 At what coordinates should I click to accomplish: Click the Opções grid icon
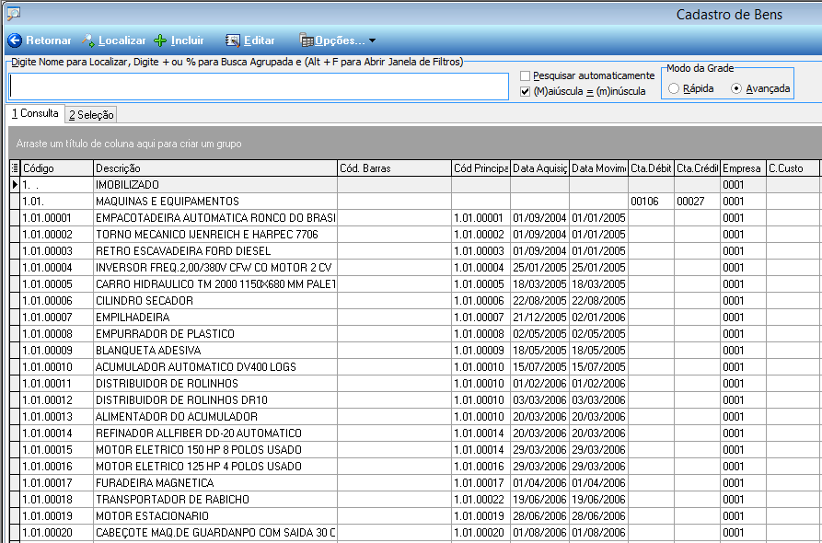click(307, 40)
